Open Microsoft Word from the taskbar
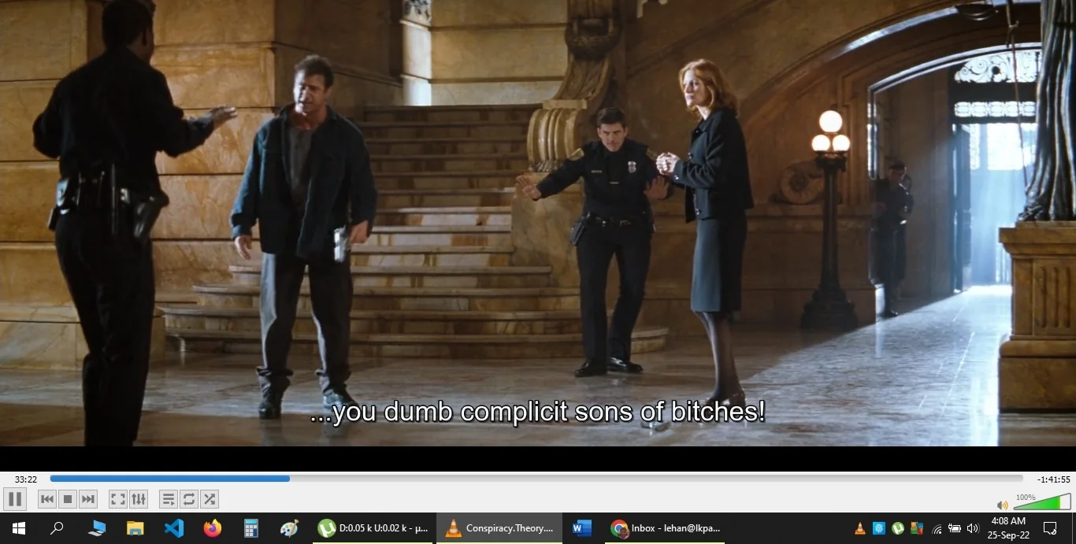 point(582,528)
